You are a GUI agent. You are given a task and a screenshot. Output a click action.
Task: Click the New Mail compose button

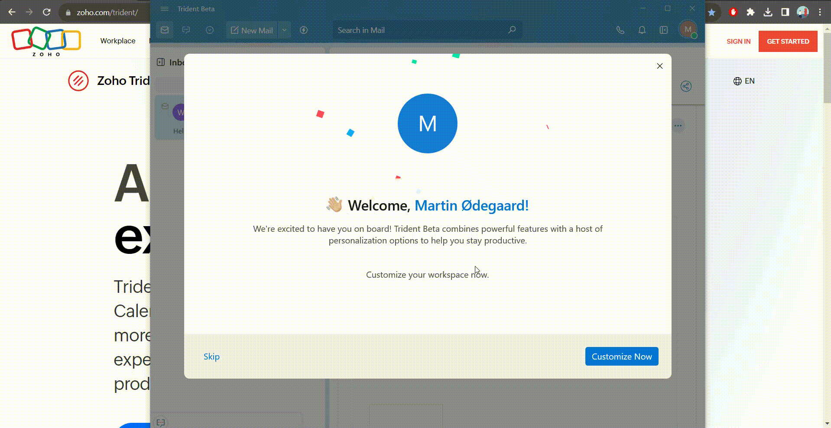[252, 30]
